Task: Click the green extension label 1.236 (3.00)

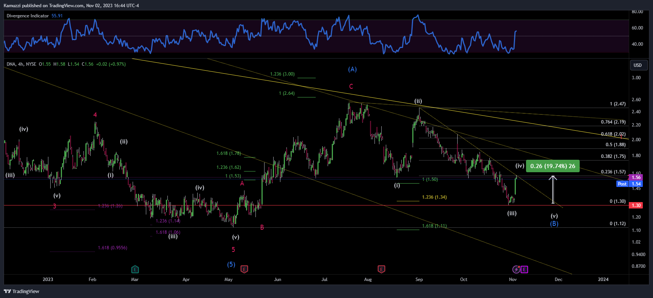Action: 282,74
